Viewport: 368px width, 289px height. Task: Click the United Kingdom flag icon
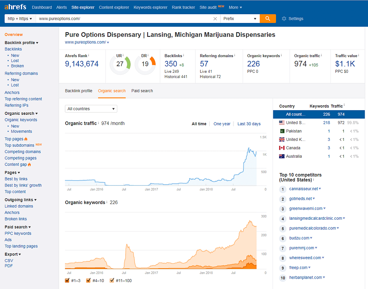[282, 139]
